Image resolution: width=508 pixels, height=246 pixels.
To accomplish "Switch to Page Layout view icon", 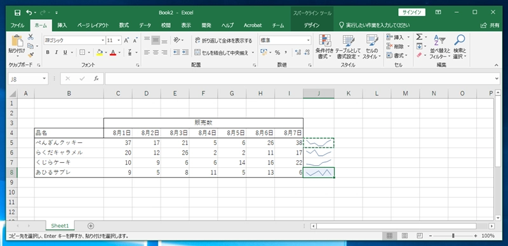I will tap(404, 236).
